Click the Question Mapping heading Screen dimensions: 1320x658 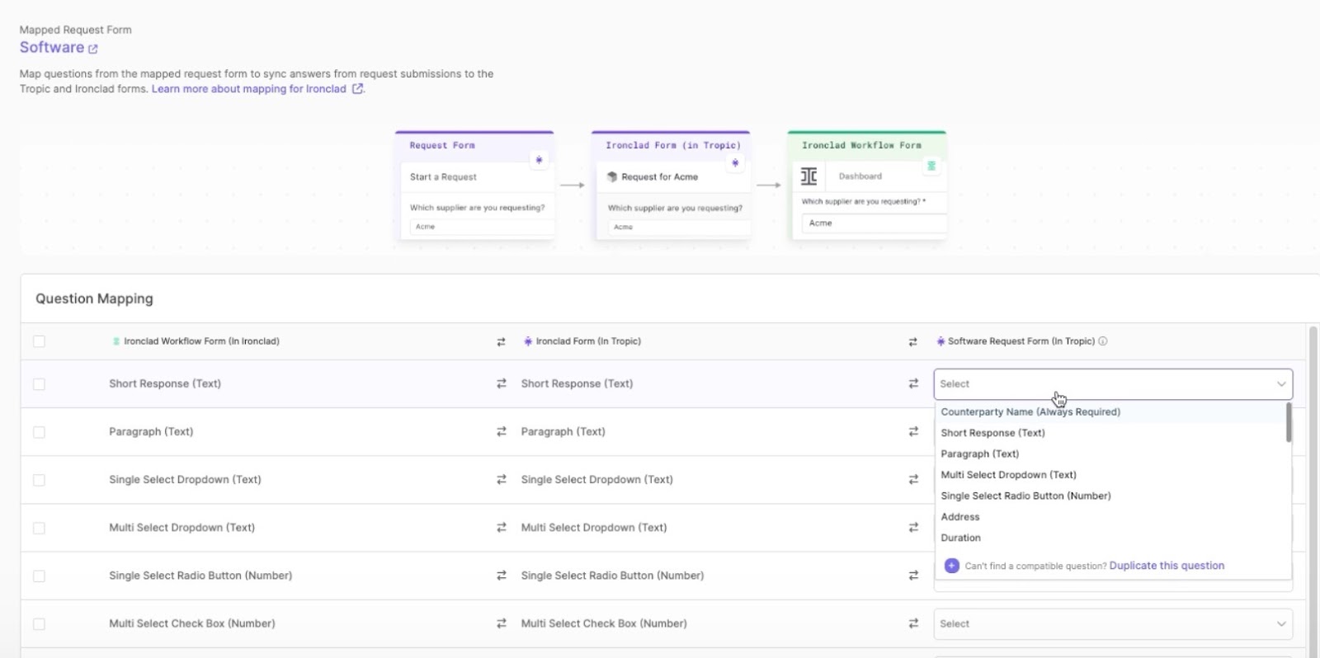94,298
